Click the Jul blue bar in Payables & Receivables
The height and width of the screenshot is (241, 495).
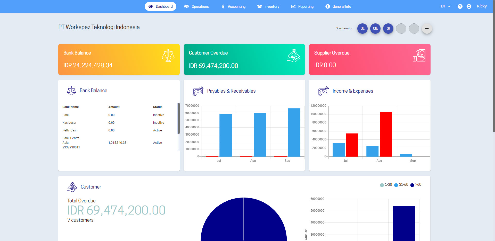click(x=226, y=135)
